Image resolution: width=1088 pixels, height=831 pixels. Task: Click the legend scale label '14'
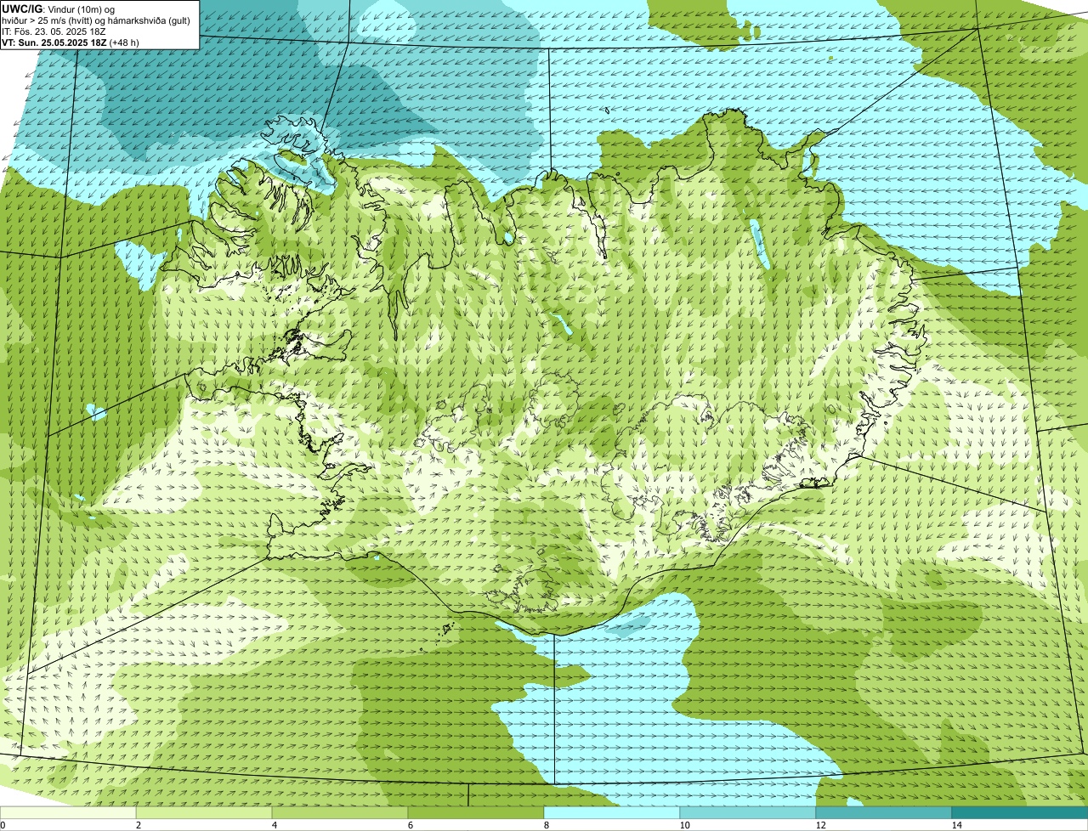tap(956, 825)
